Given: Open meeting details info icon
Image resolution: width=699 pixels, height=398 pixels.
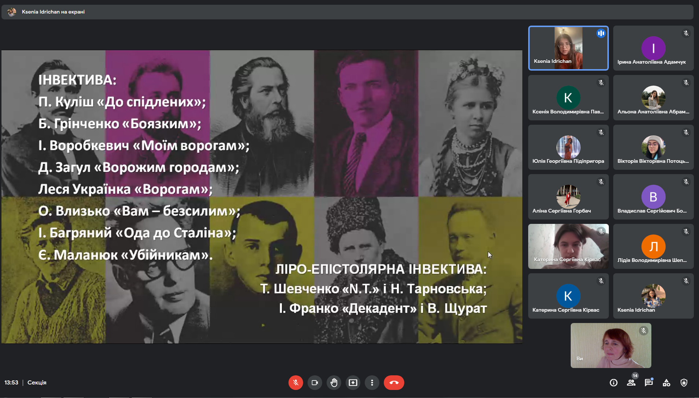Looking at the screenshot, I should [x=613, y=383].
